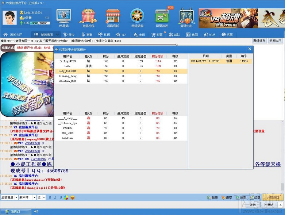Screen dimensions: 285x215
Task: Toggle italic text formatting
Action: 55,197
